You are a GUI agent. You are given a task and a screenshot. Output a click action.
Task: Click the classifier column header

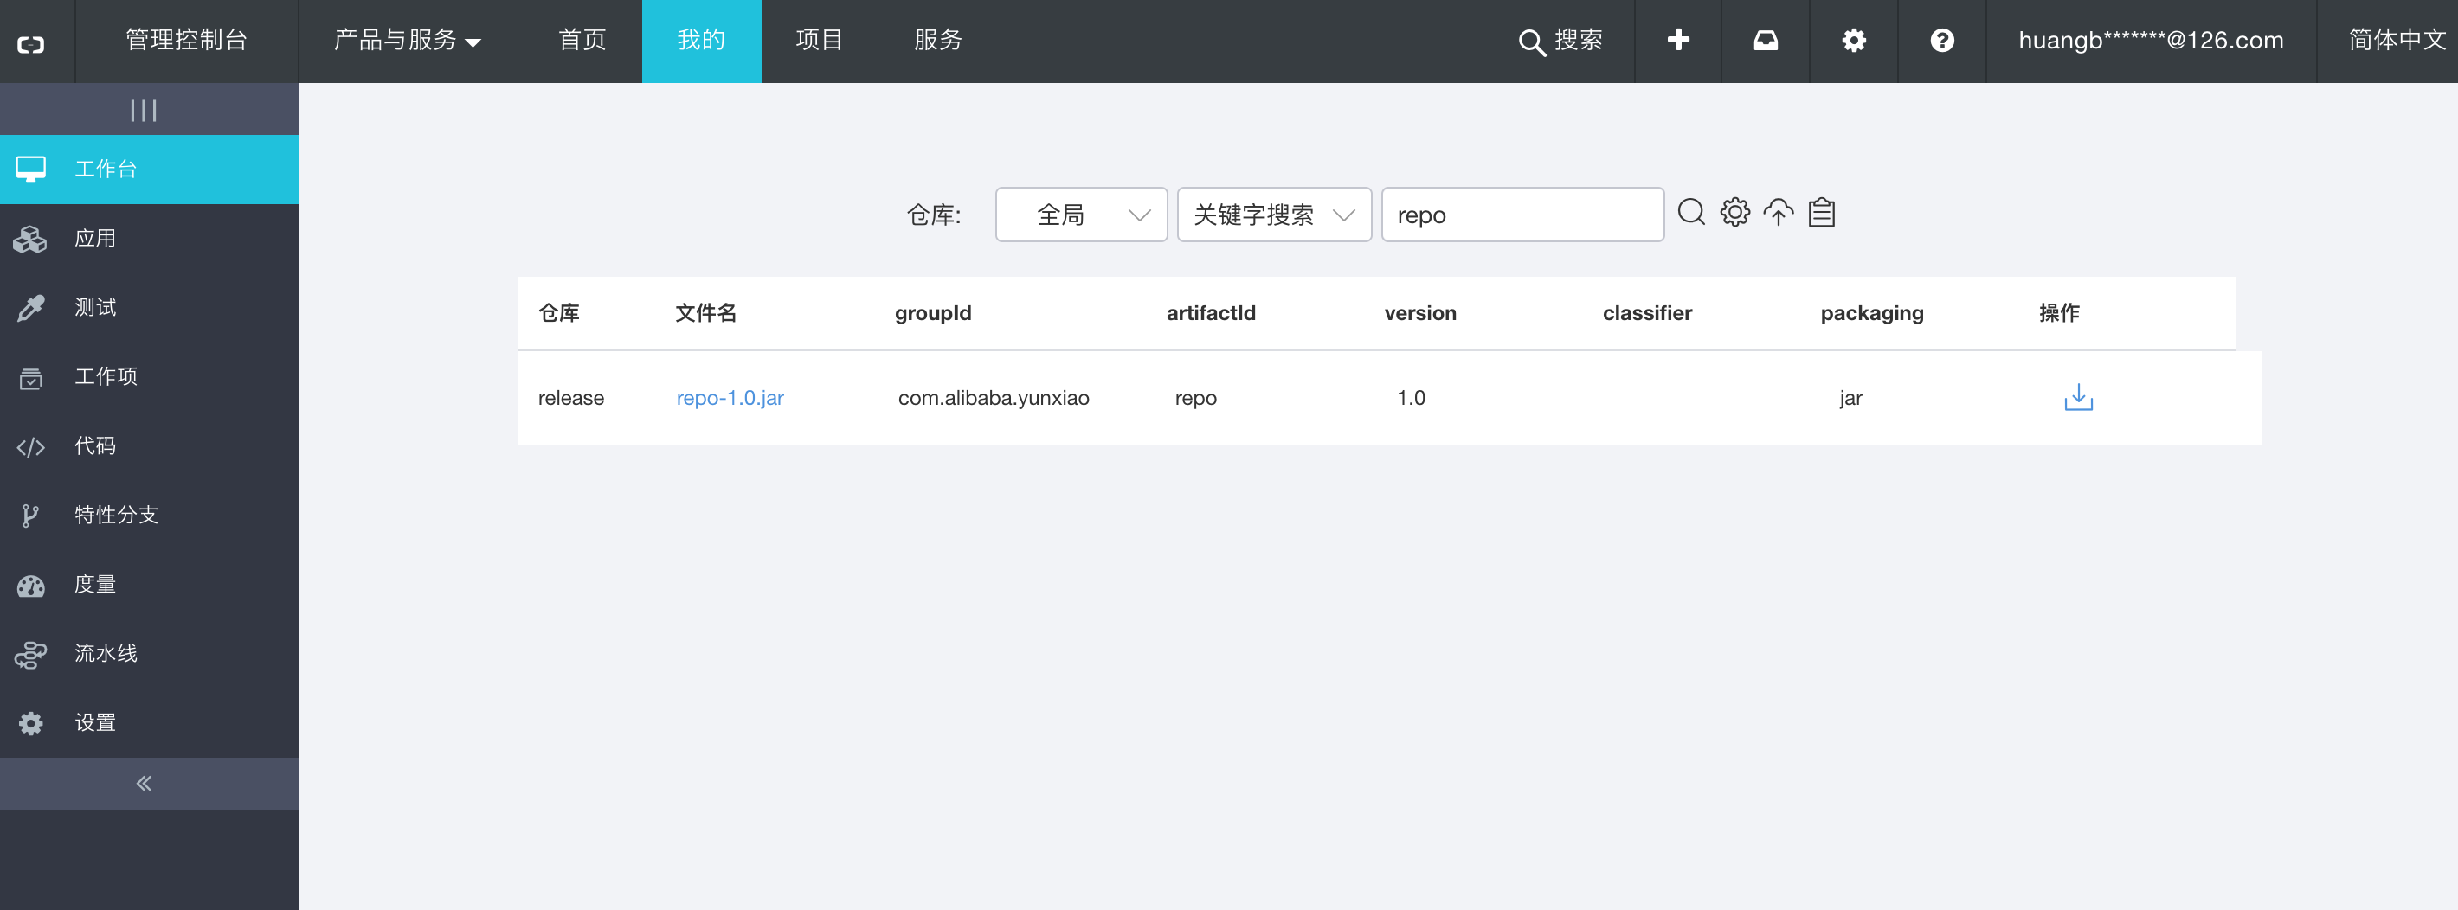click(1647, 313)
